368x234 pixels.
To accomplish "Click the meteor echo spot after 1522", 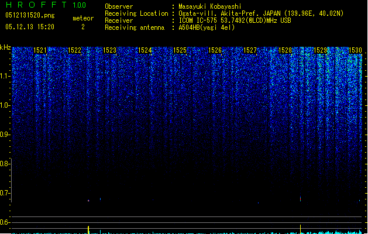I will click(x=88, y=201).
